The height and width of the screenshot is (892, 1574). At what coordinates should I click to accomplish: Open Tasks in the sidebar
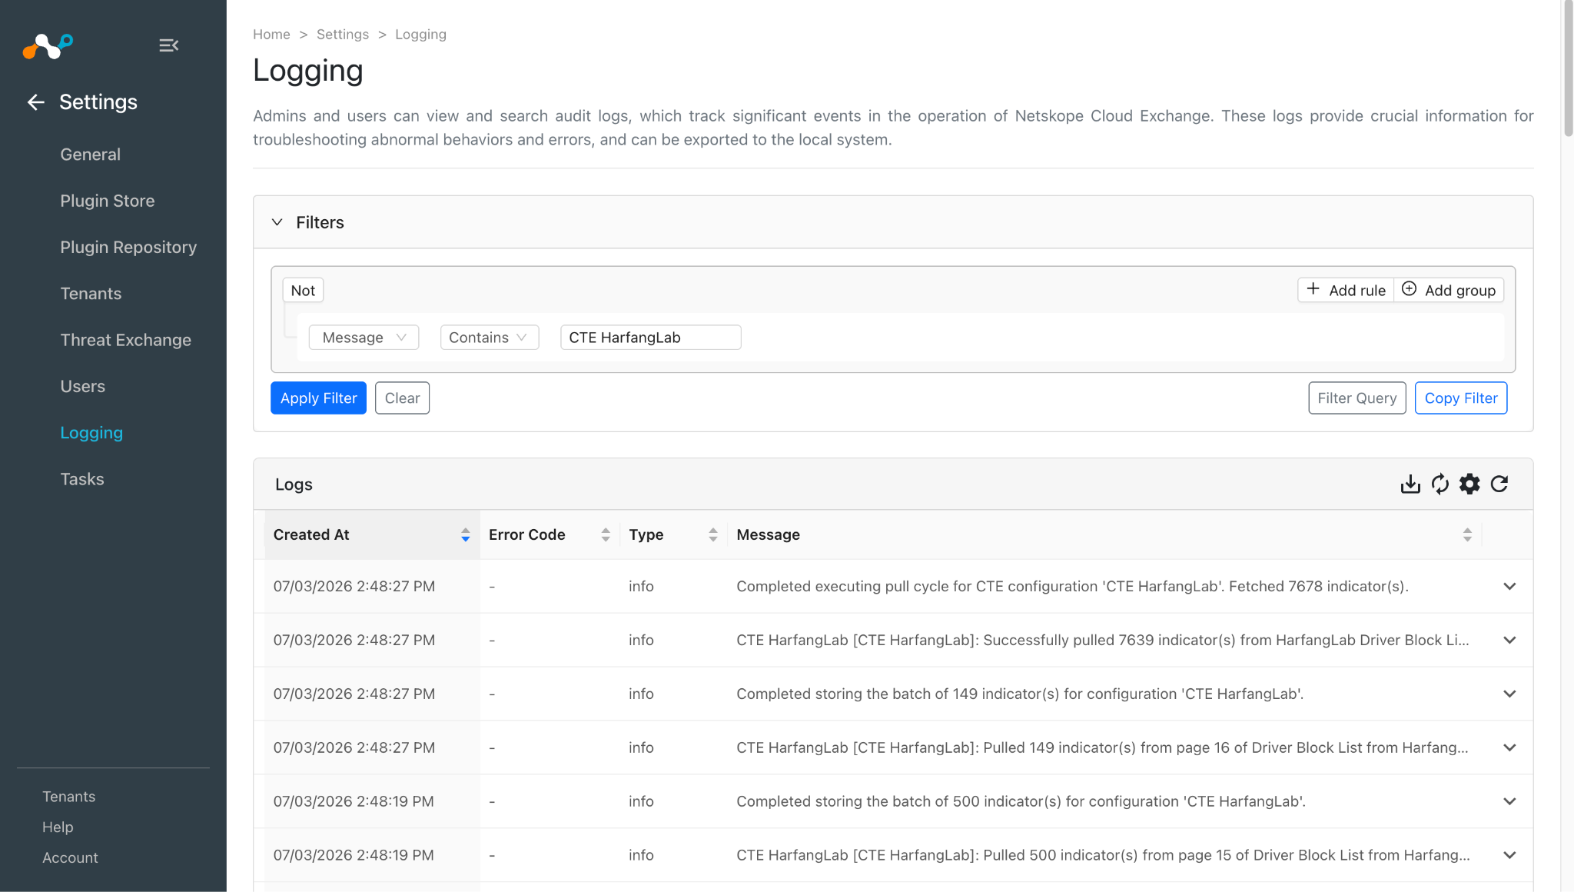(x=82, y=479)
